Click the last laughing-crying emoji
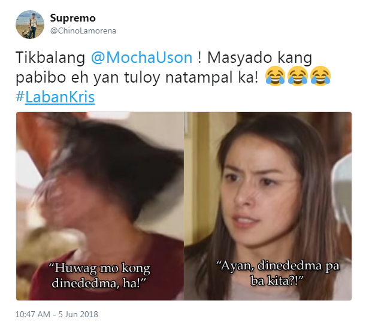 (x=320, y=76)
